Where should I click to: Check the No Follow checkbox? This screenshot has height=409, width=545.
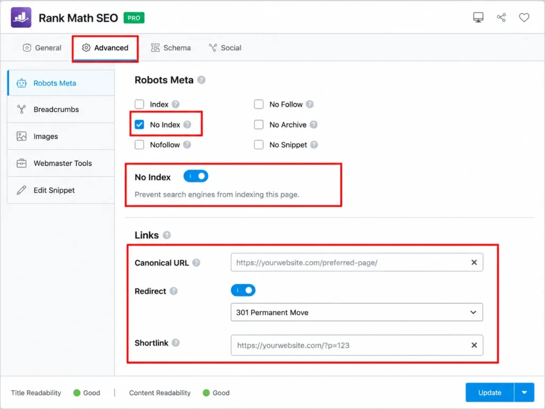tap(259, 104)
